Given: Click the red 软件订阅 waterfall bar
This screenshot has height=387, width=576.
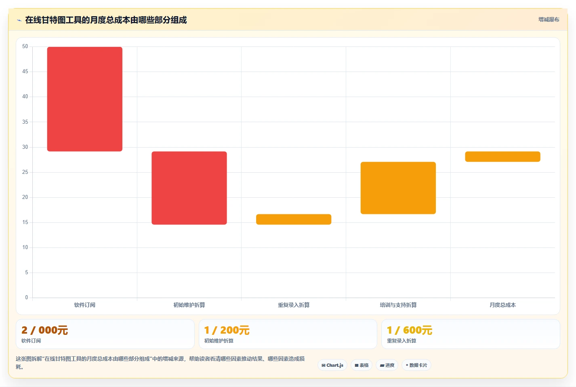Looking at the screenshot, I should (x=85, y=99).
